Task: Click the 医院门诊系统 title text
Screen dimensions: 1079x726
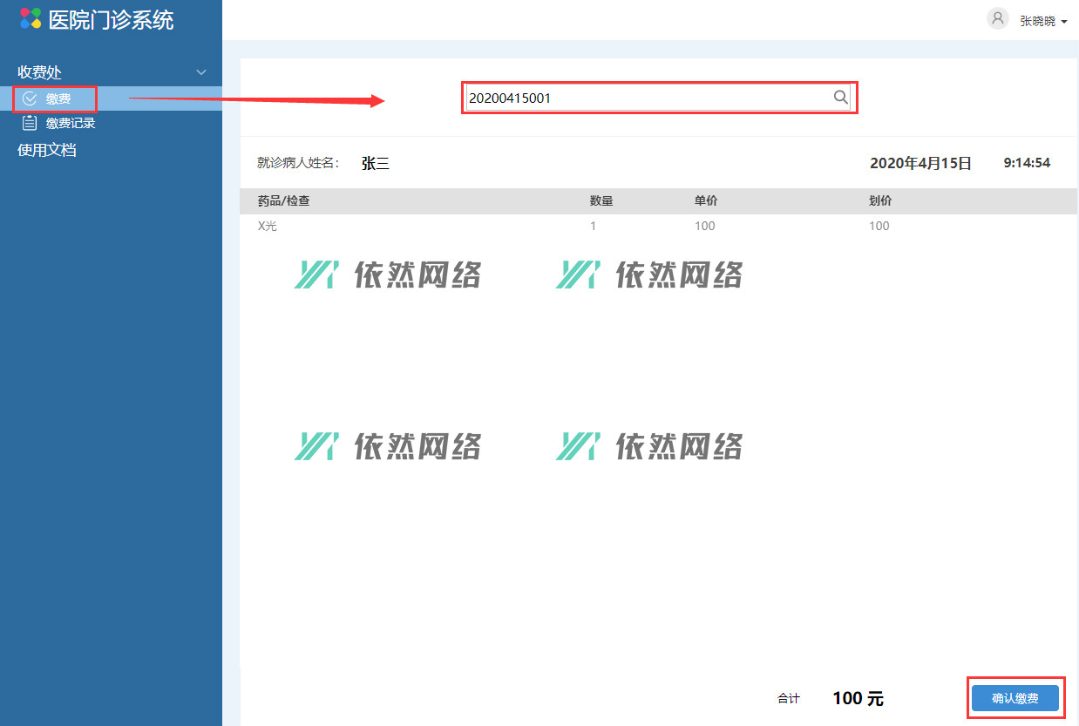Action: (x=112, y=20)
